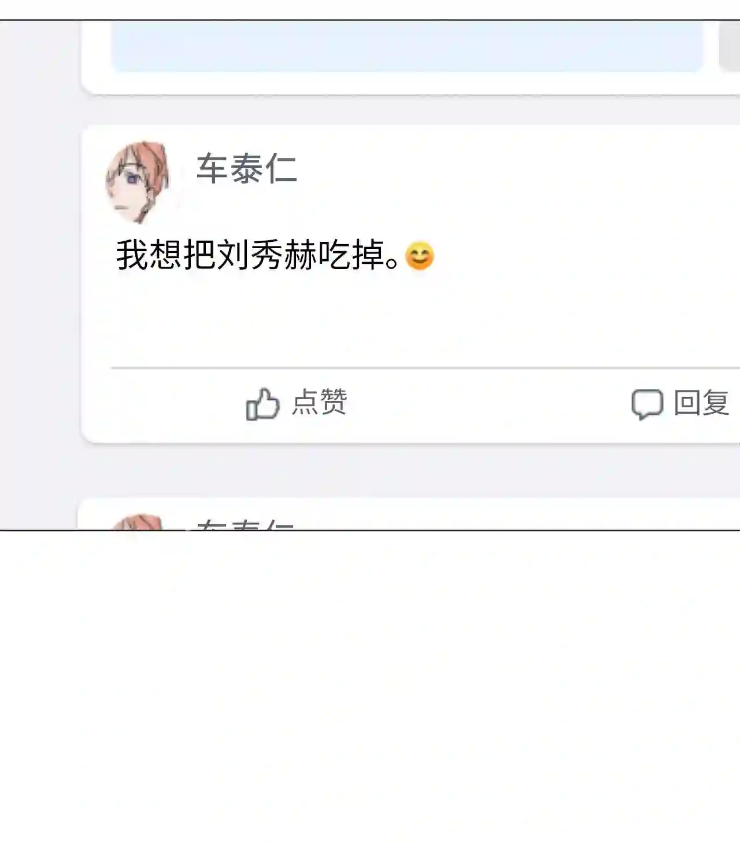Click the blank white area below the feed
Viewport: 740px width, 843px height.
[x=370, y=686]
